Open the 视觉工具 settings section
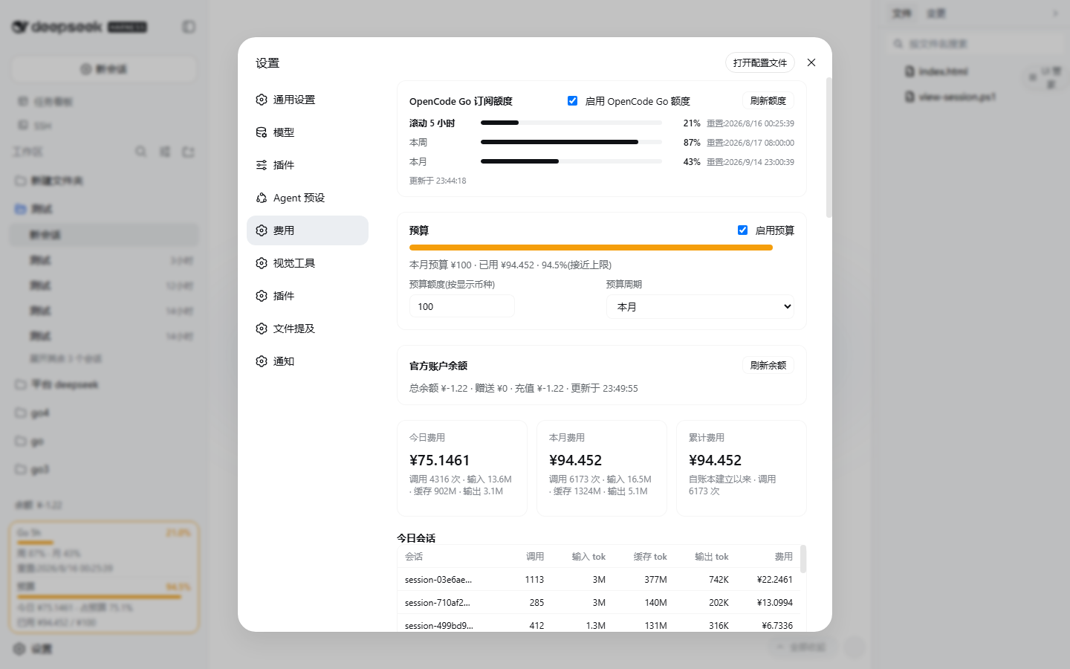The width and height of the screenshot is (1070, 669). pyautogui.click(x=308, y=263)
